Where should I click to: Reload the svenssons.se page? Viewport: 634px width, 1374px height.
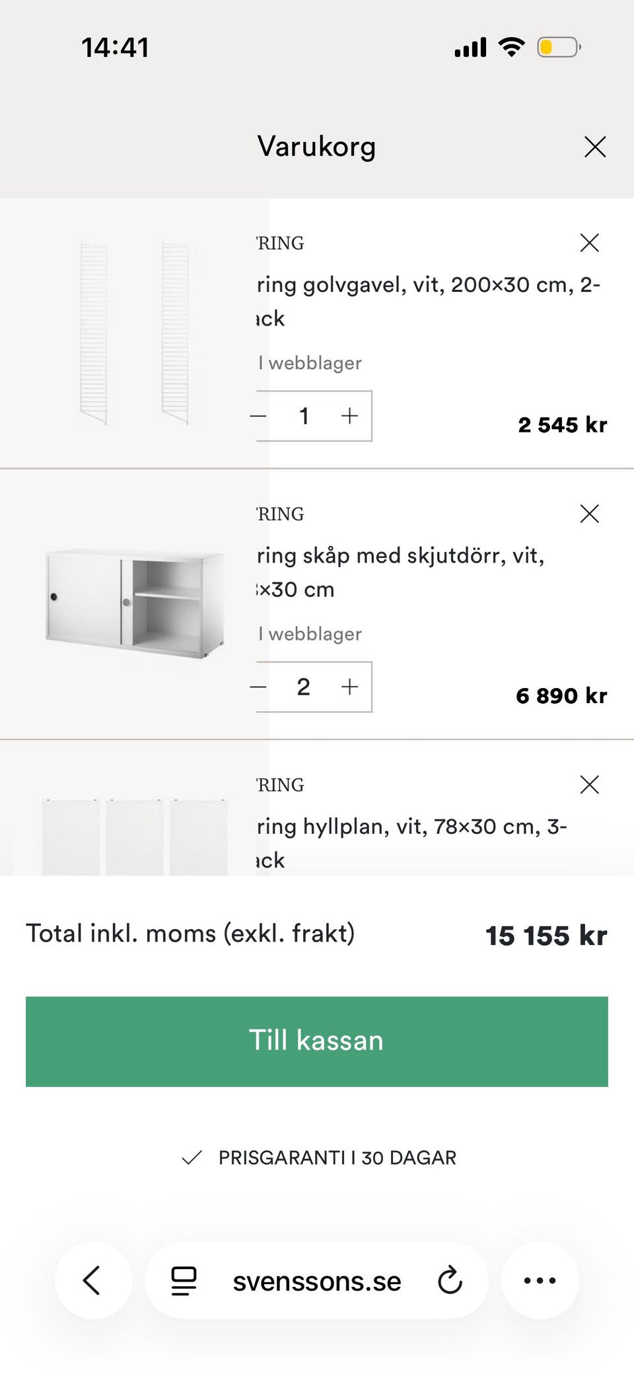pyautogui.click(x=450, y=1280)
